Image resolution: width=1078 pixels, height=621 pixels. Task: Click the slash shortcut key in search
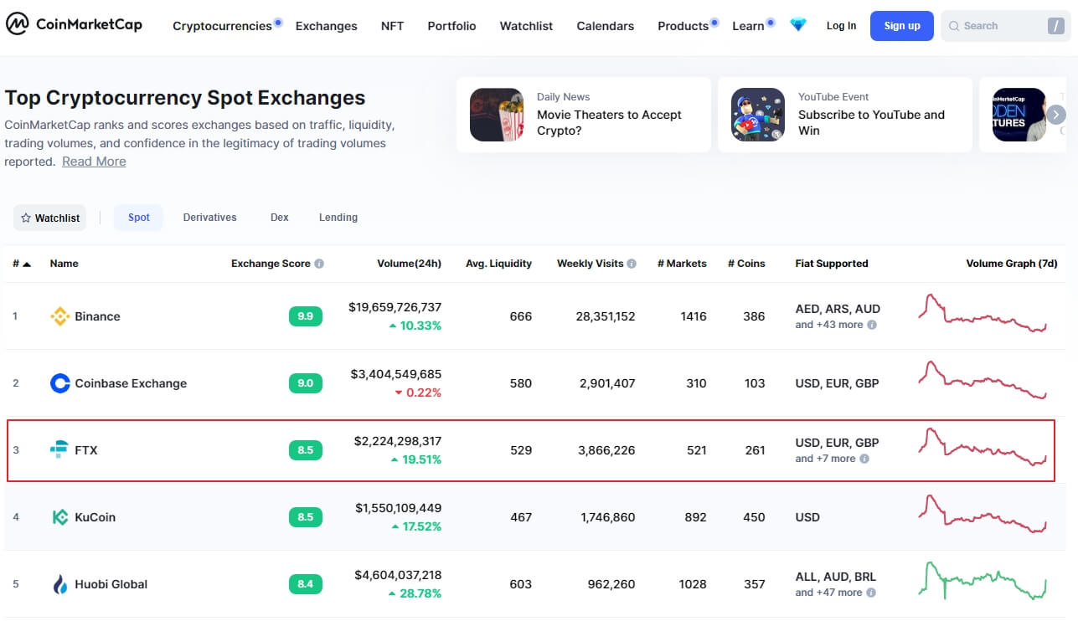pos(1055,26)
